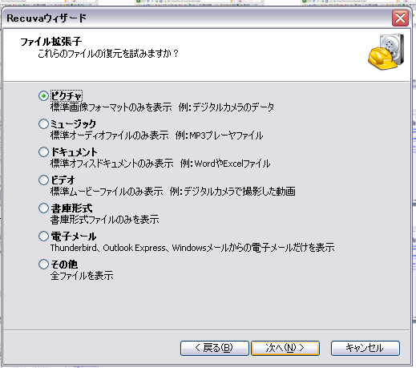The height and width of the screenshot is (368, 416).
Task: Click the hard drive helmet icon
Action: (386, 52)
